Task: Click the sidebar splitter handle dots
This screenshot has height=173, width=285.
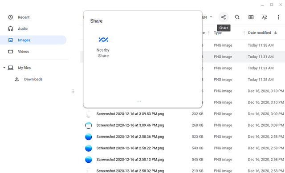Action: pyautogui.click(x=73, y=91)
